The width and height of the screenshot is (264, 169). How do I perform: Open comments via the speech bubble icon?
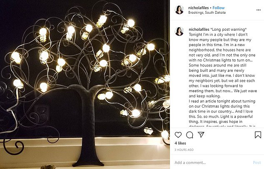tap(189, 135)
